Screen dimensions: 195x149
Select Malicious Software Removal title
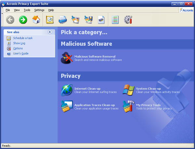point(95,56)
